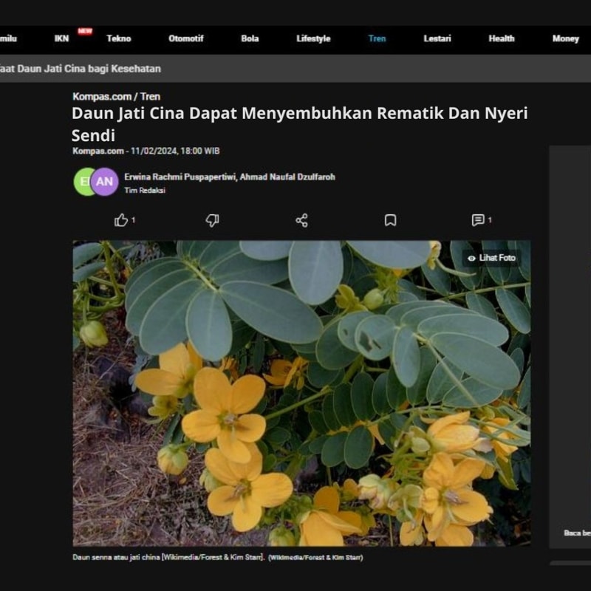
Task: Open the share icon options
Action: tap(301, 220)
